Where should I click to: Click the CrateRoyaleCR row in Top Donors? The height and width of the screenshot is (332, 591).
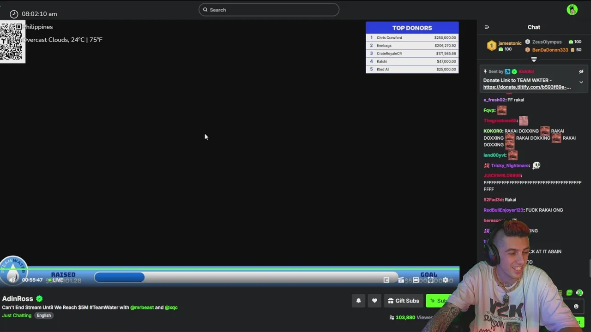[x=412, y=53]
